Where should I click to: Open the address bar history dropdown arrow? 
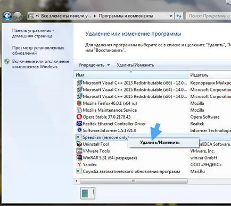tap(171, 16)
